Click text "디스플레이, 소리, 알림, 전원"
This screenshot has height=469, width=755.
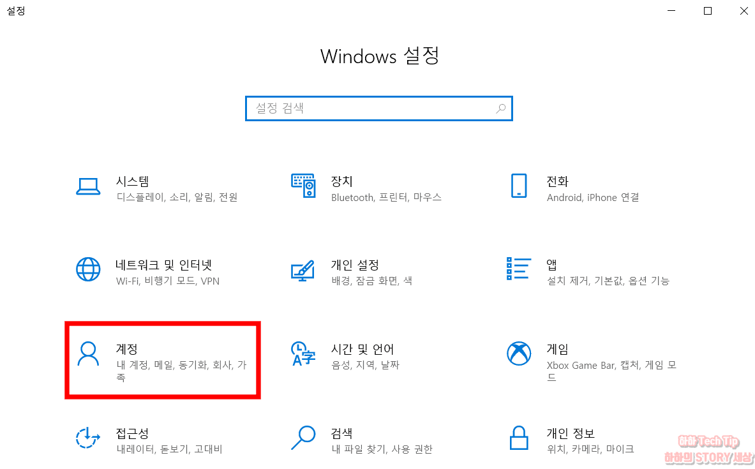[177, 197]
